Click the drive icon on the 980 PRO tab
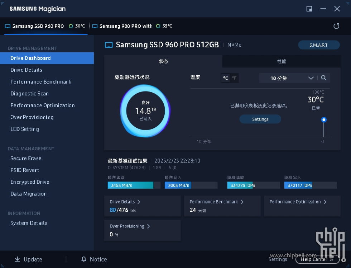The image size is (351, 268). click(x=95, y=26)
